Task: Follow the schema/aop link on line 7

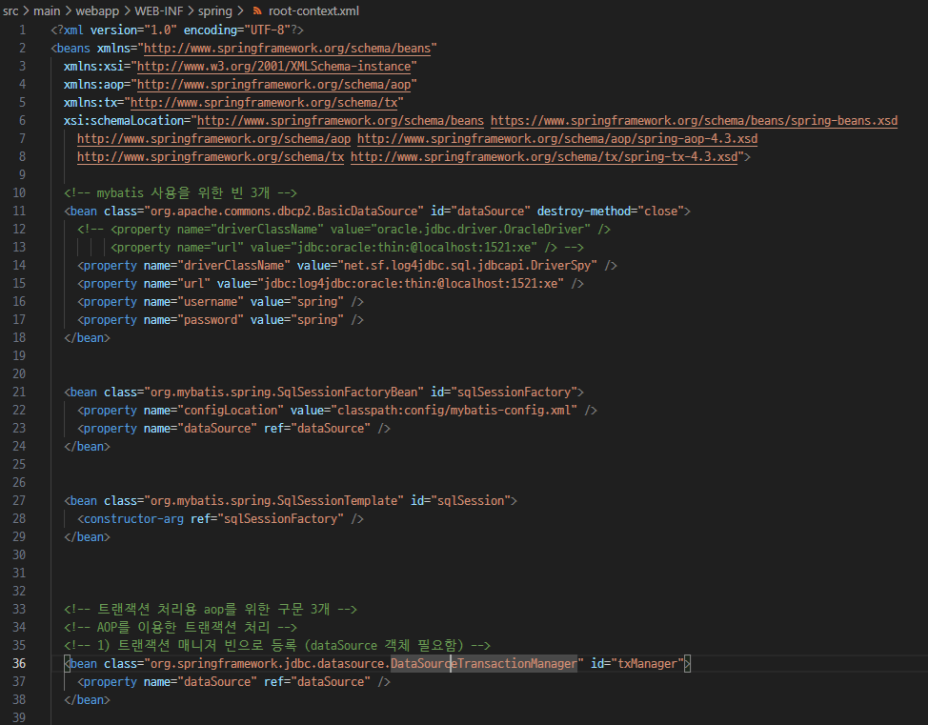Action: [213, 138]
